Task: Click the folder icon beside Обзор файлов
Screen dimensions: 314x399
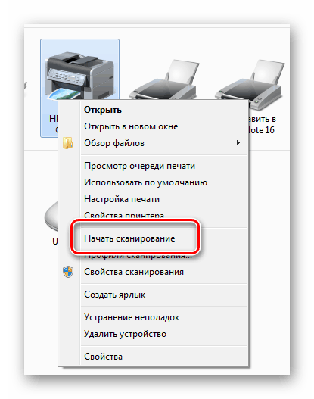Action: [x=67, y=143]
